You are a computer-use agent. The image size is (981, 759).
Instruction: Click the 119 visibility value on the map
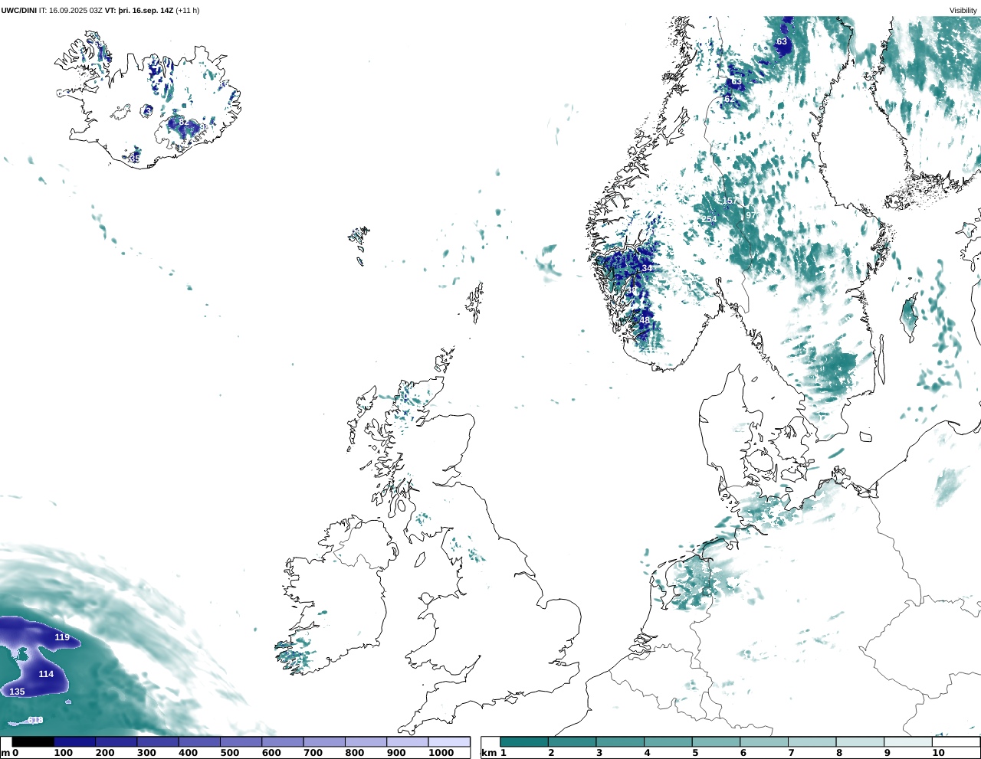click(x=62, y=637)
